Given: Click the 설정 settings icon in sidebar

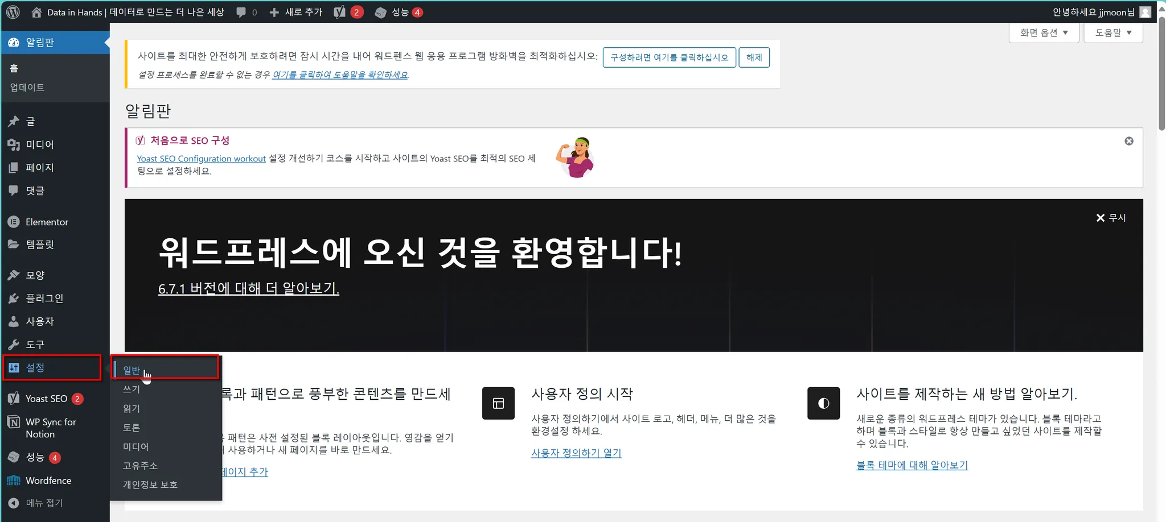Looking at the screenshot, I should point(14,367).
